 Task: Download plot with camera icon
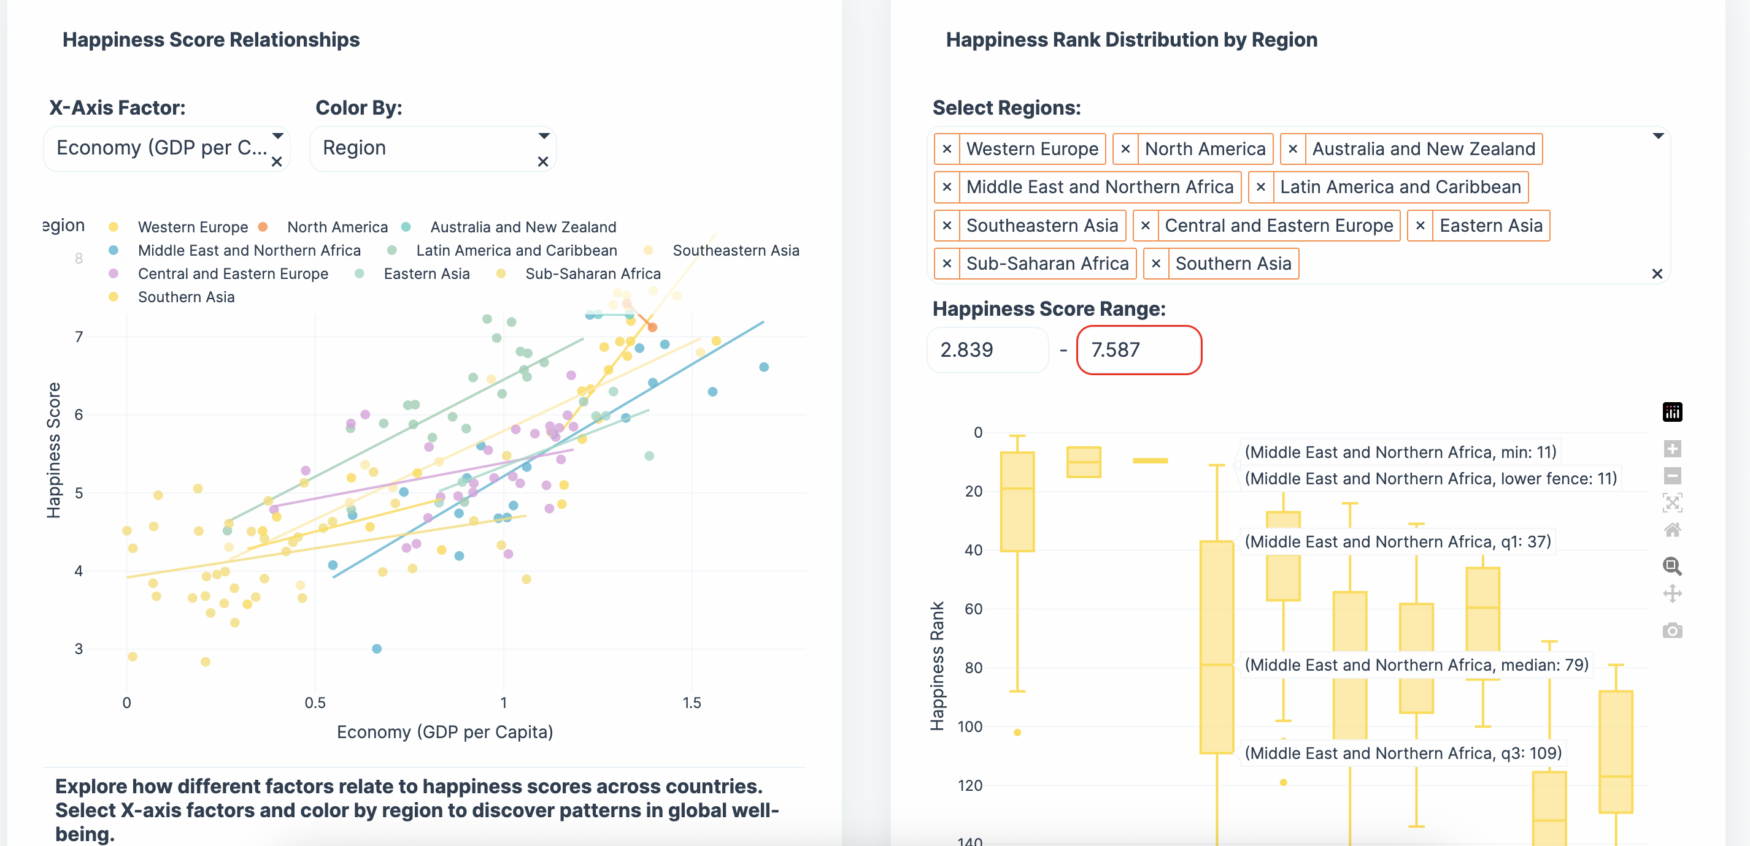coord(1672,630)
